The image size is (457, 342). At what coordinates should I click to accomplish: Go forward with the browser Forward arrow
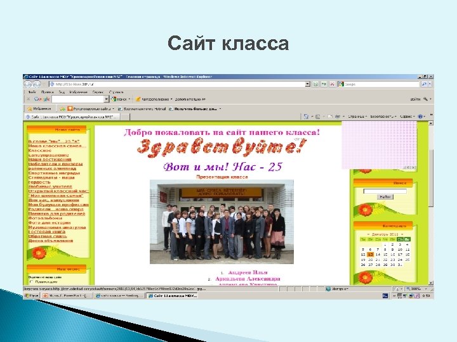coord(37,84)
